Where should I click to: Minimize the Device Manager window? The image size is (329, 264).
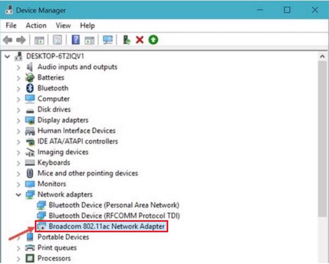click(x=260, y=10)
